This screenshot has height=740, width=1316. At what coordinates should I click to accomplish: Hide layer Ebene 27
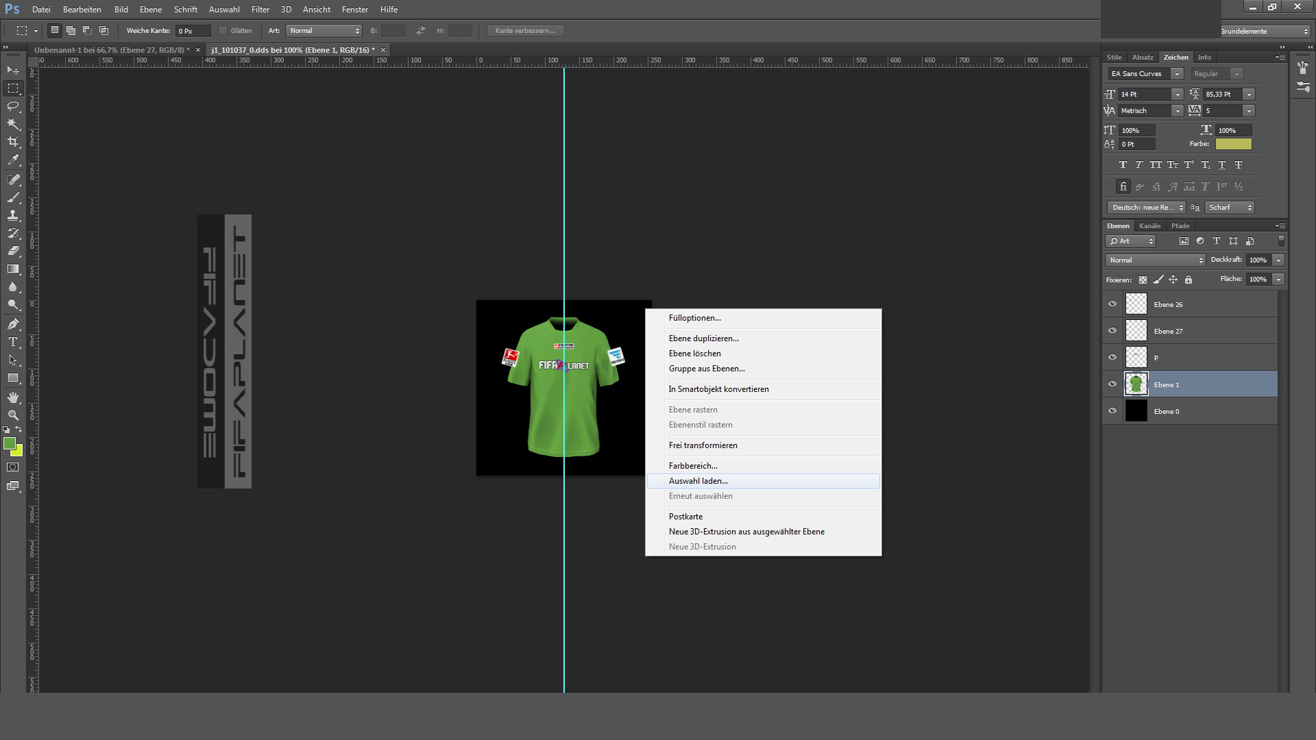(x=1112, y=331)
